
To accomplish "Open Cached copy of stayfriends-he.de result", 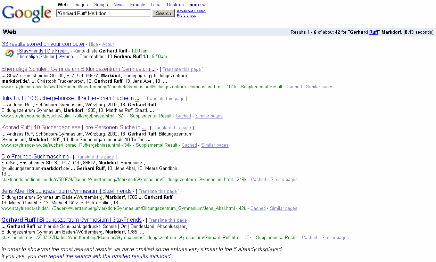I will click(x=183, y=116).
